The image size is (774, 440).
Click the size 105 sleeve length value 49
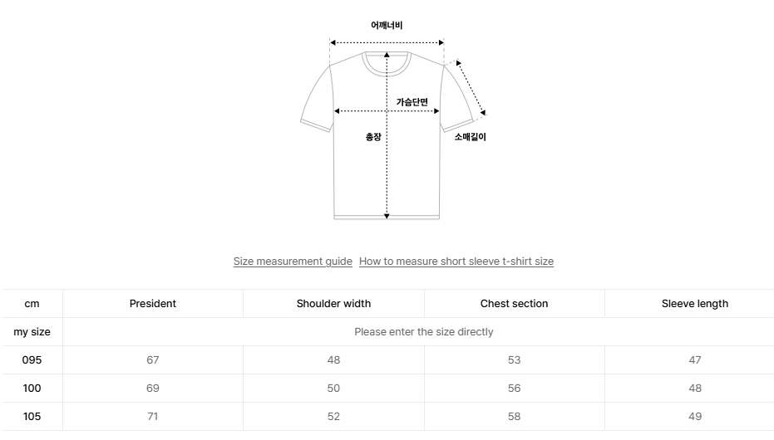694,417
